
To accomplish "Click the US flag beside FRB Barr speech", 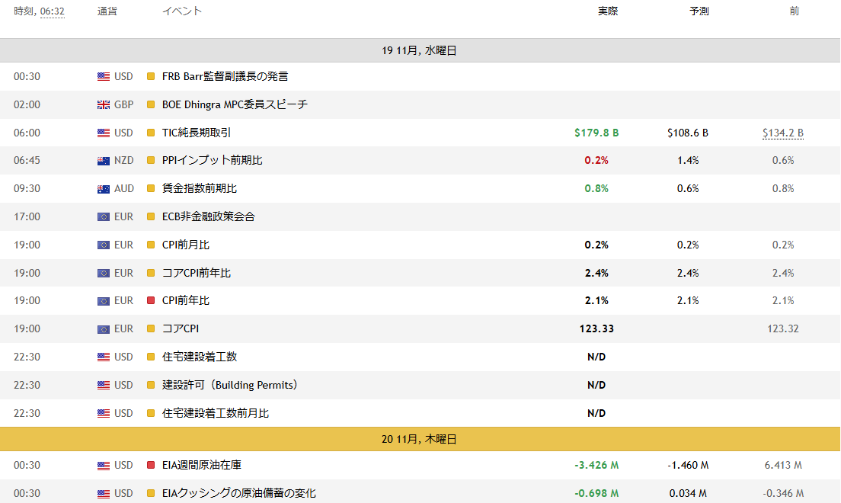I will pos(104,76).
